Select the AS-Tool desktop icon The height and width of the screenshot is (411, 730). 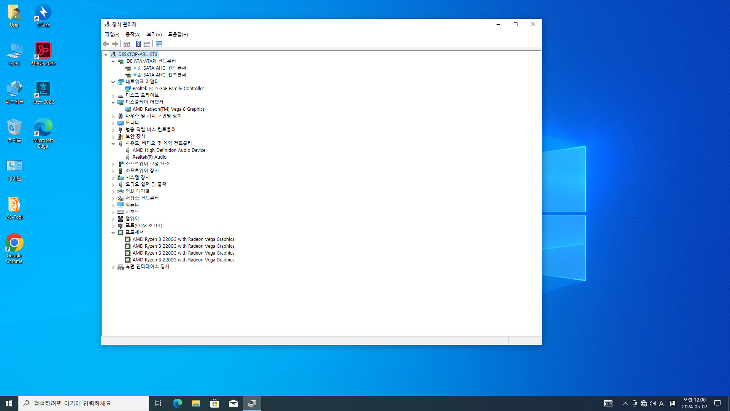[x=14, y=208]
